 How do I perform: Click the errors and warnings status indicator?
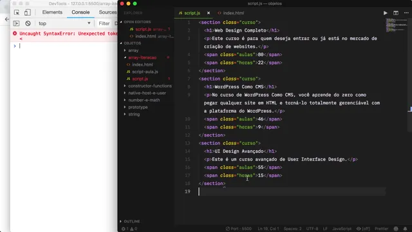(129, 229)
